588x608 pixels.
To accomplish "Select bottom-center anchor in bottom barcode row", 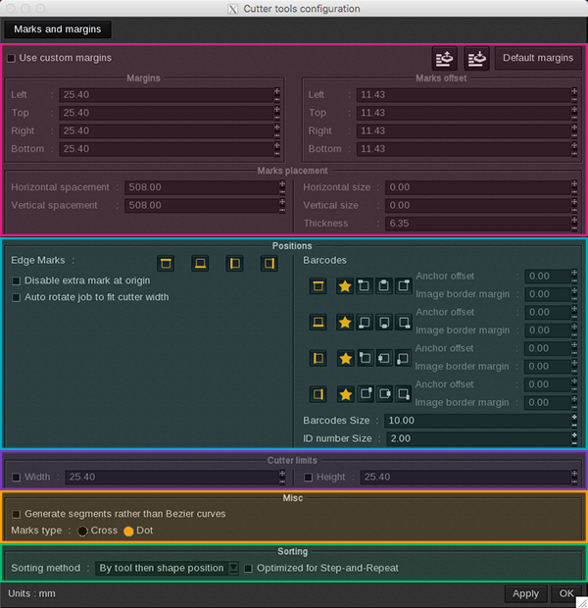I will (384, 323).
